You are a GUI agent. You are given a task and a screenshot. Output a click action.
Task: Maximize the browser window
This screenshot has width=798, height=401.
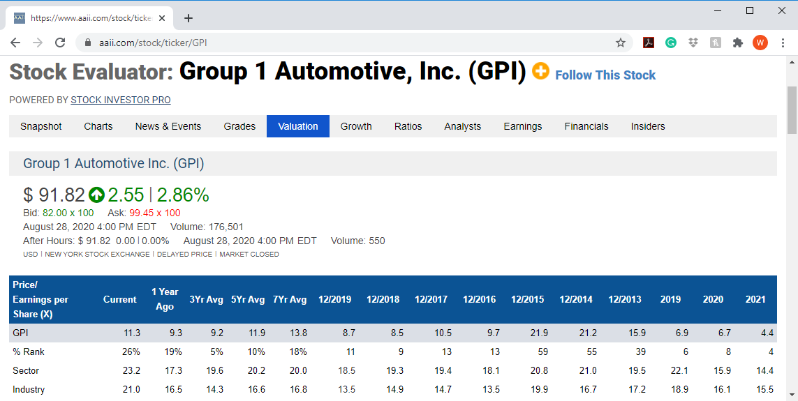pos(750,10)
